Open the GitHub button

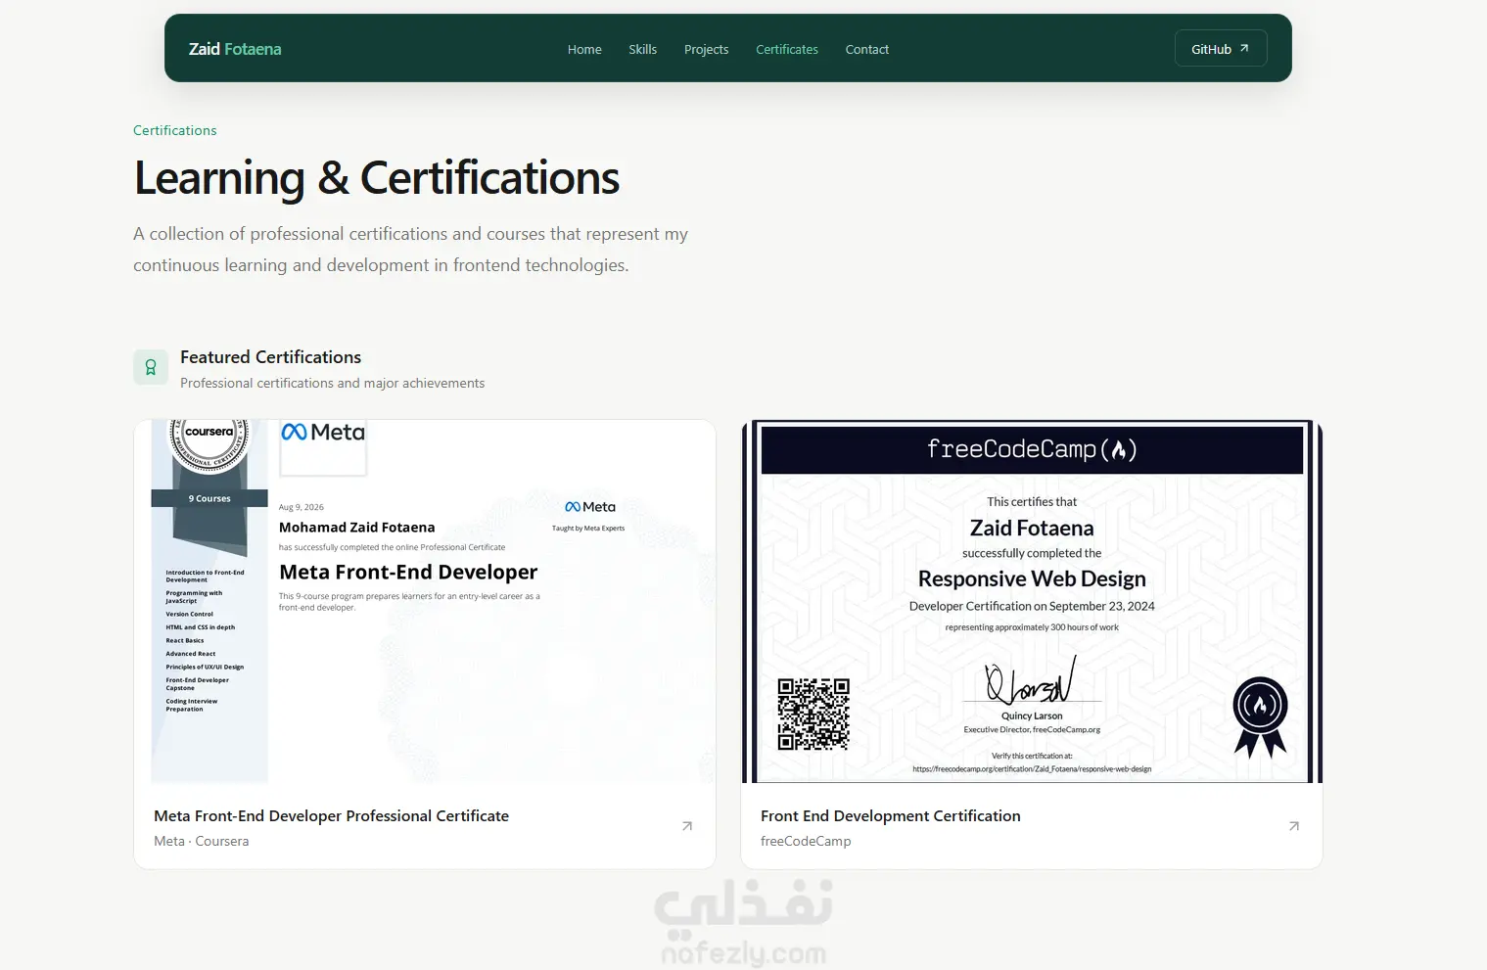1221,49
